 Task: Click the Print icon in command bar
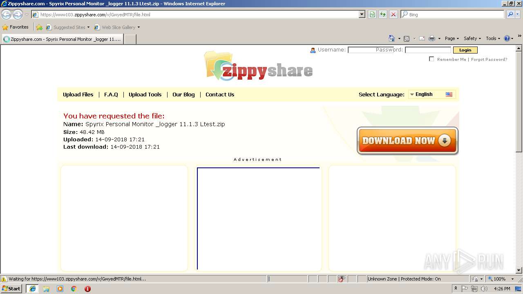tap(431, 38)
